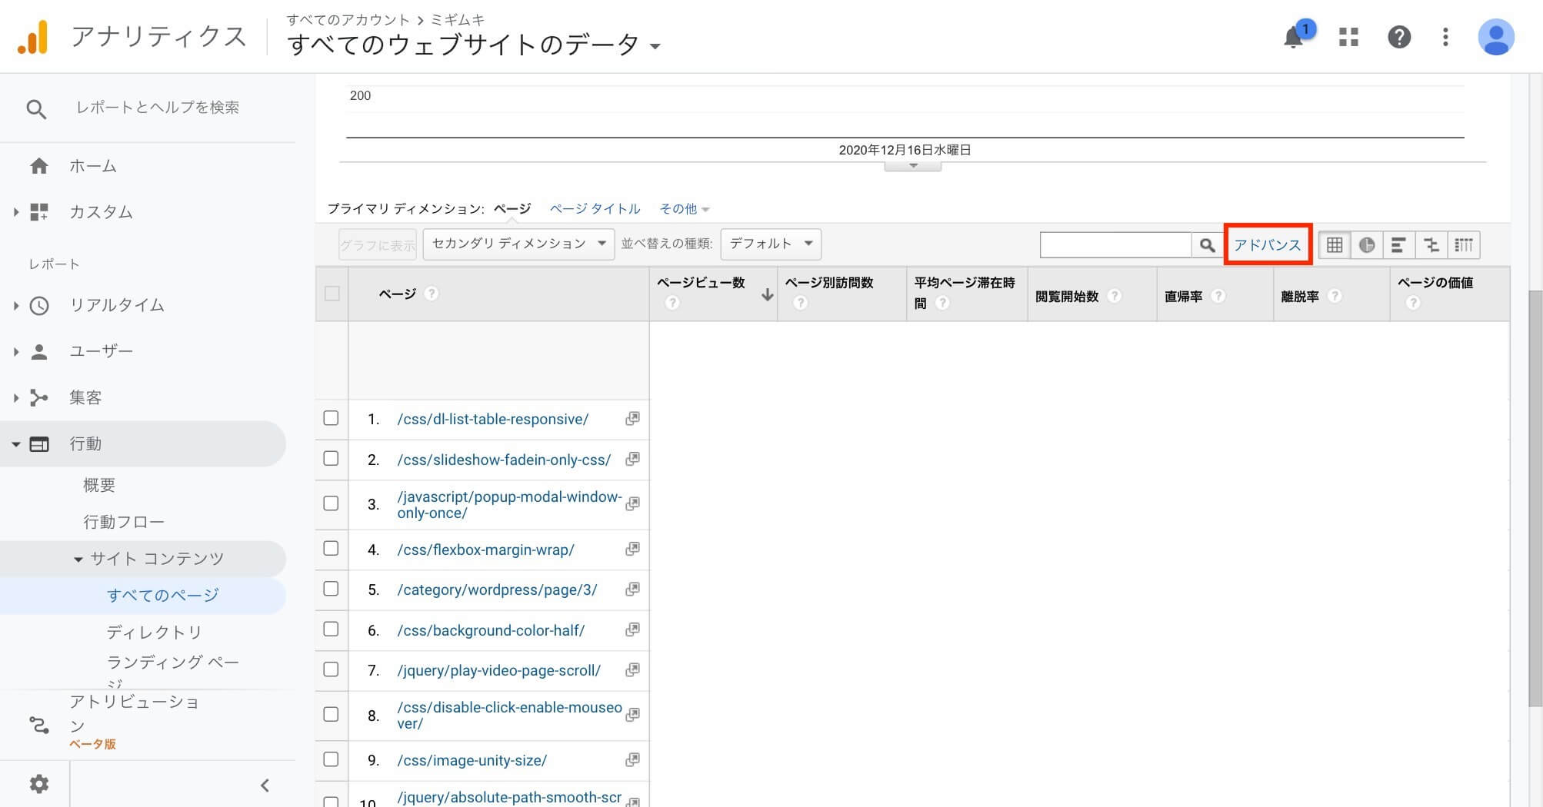Collapse the chart with the small arrow tab
1543x807 pixels.
913,166
